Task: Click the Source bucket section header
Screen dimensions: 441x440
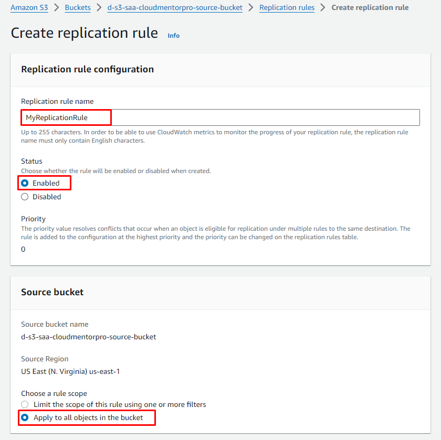Action: pos(52,292)
